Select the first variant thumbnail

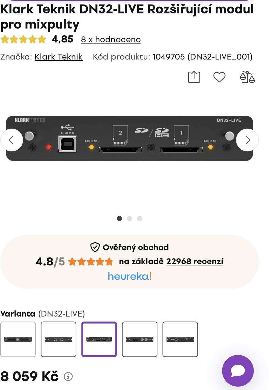coord(18,339)
